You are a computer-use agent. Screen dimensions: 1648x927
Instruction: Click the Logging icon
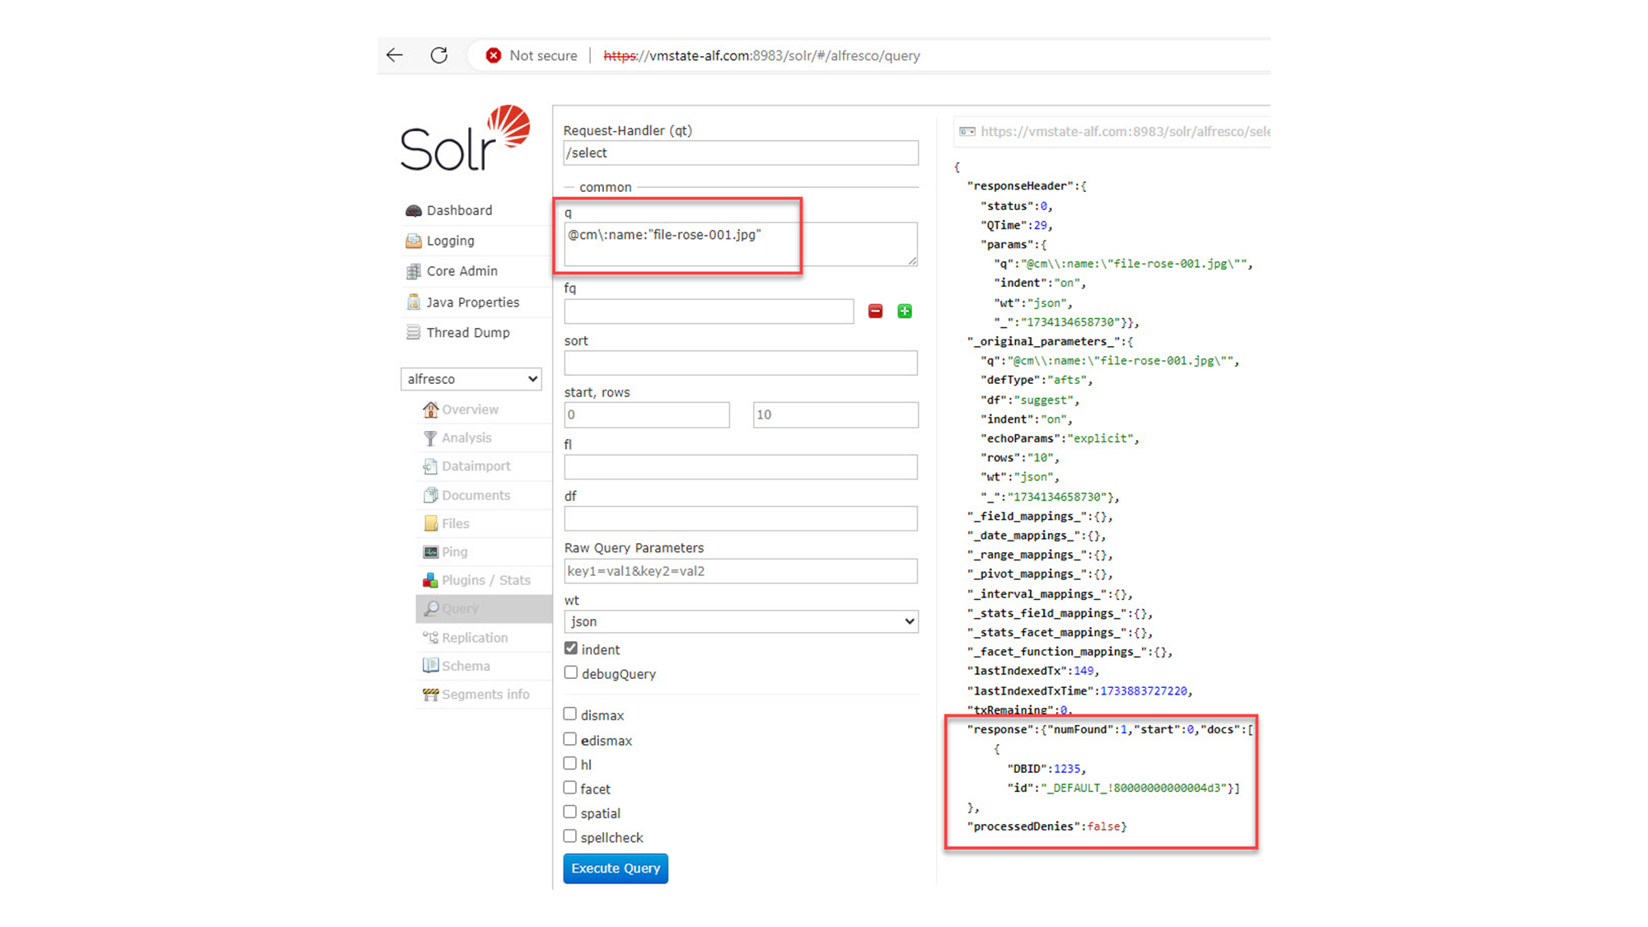(414, 241)
